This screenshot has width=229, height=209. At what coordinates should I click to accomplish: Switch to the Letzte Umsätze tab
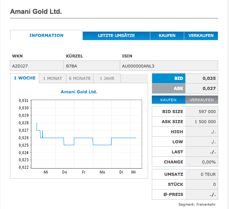click(x=116, y=36)
